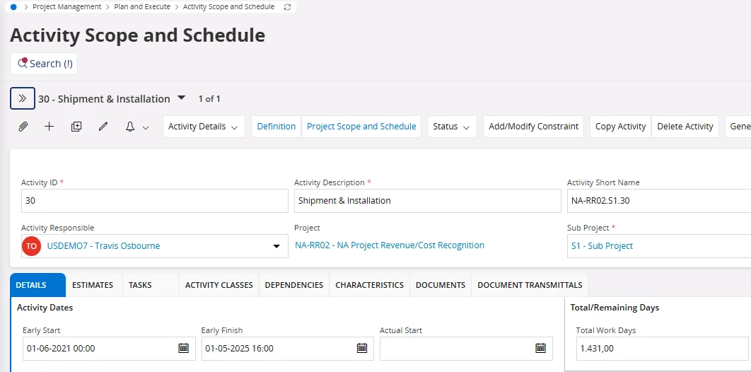Open the Early Start calendar picker
The width and height of the screenshot is (751, 372).
[183, 348]
